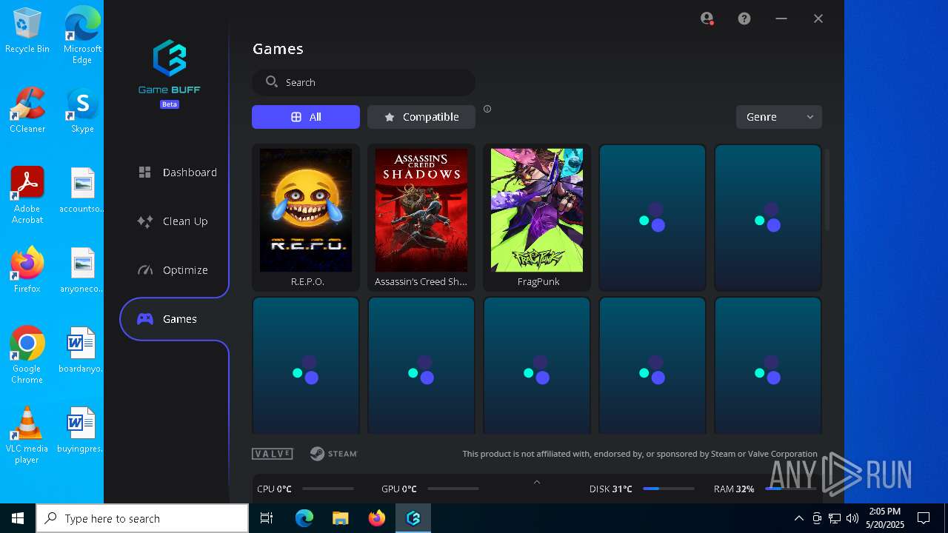Show hidden system tray icons

(x=798, y=518)
